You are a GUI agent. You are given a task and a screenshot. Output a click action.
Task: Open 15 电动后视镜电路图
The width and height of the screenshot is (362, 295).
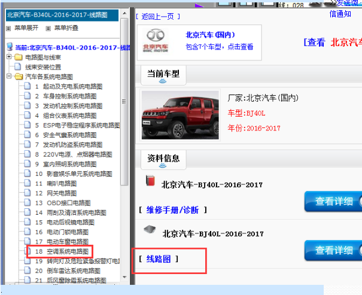pos(65,222)
